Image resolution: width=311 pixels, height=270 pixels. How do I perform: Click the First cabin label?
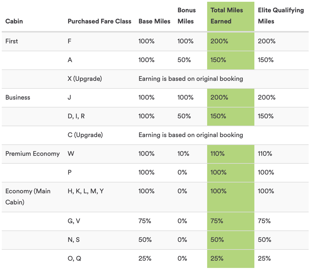point(12,41)
